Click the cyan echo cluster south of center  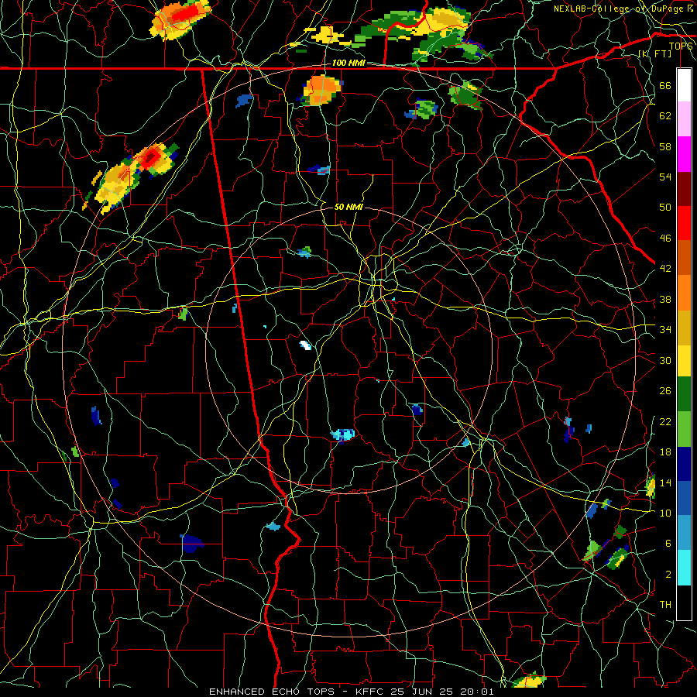(x=343, y=434)
